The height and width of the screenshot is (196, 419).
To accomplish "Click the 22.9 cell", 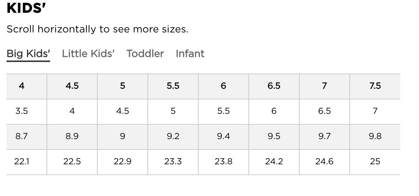I will (123, 161).
